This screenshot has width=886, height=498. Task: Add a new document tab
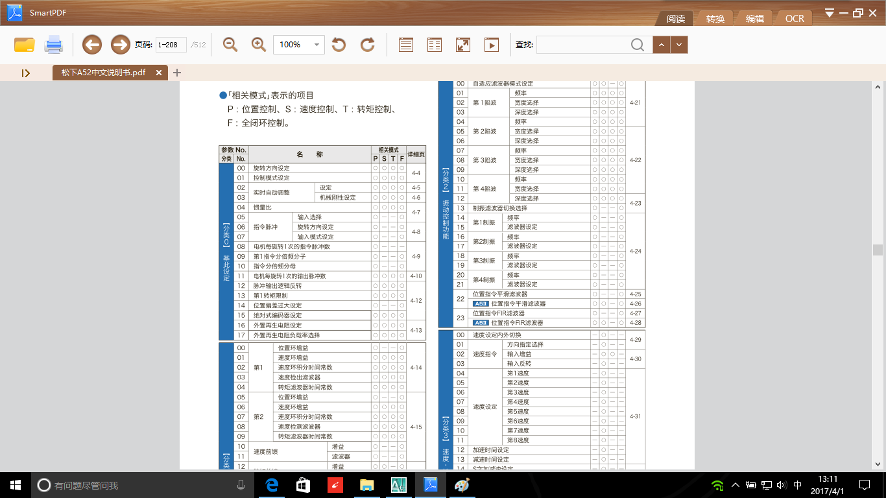coord(177,73)
